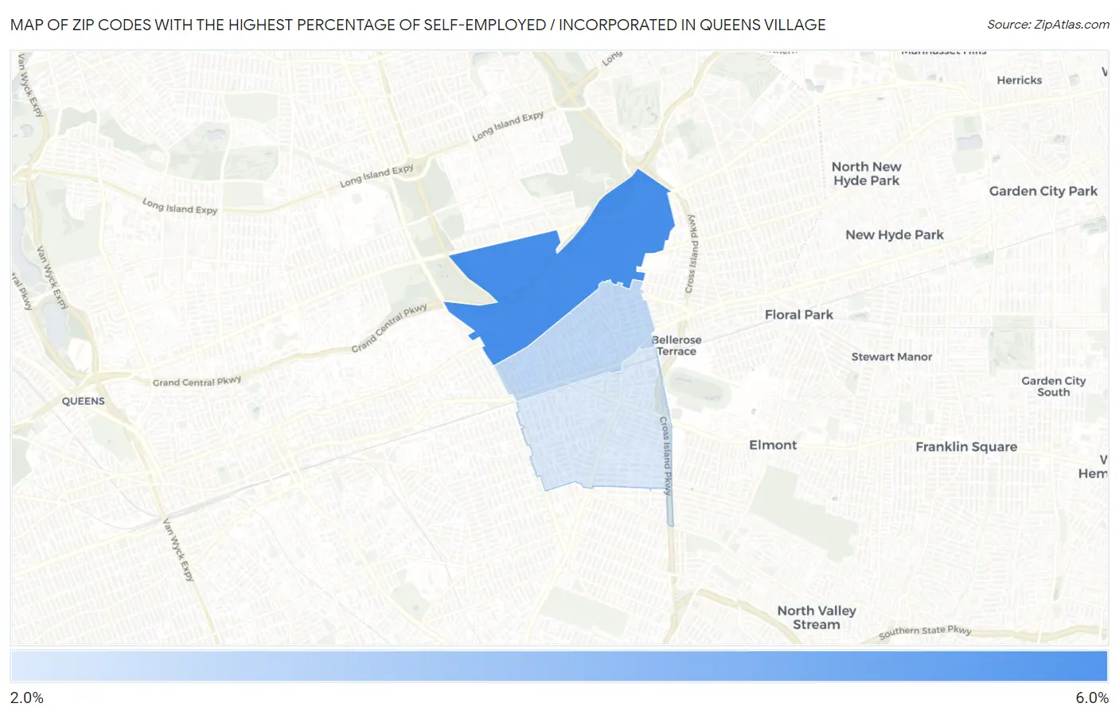The image size is (1119, 715).
Task: Click the Franklin Square label
Action: pos(966,447)
